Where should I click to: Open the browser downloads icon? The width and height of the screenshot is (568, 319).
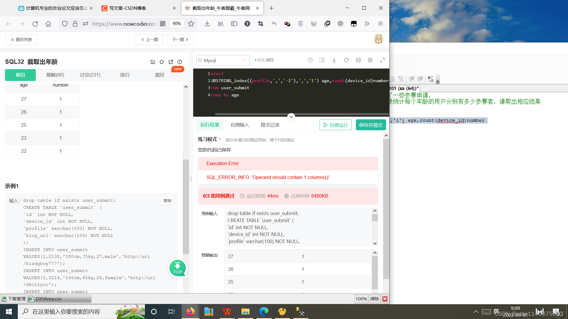coord(207,24)
